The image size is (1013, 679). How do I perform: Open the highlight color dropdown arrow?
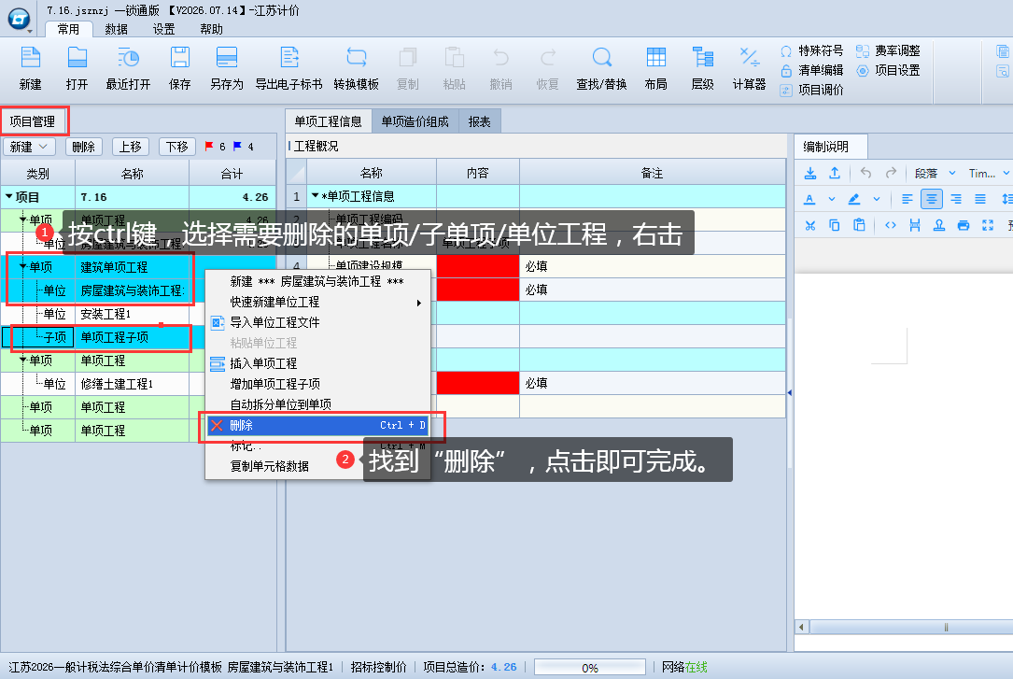click(x=876, y=199)
